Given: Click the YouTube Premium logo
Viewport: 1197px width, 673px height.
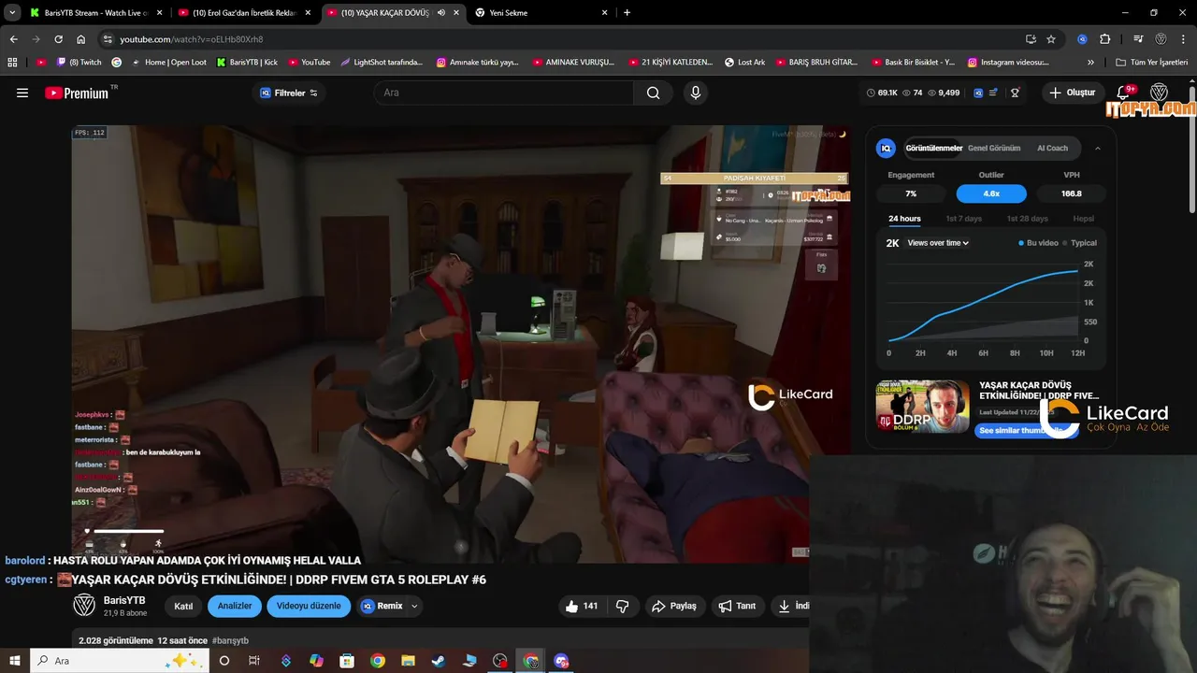Looking at the screenshot, I should click(x=77, y=93).
